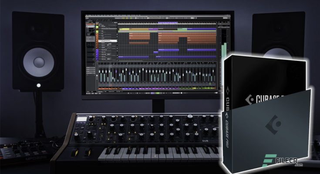Viewport: 320px width, 174px height.
Task: Select the highlighted white track in the track list
Action: [109, 41]
